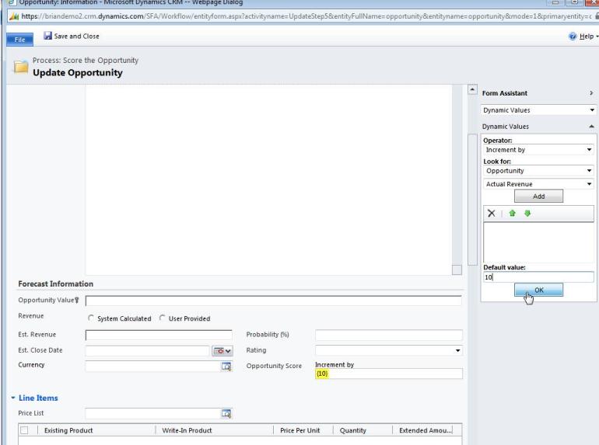This screenshot has width=599, height=445.
Task: Click the Existing Product column header
Action: point(68,430)
